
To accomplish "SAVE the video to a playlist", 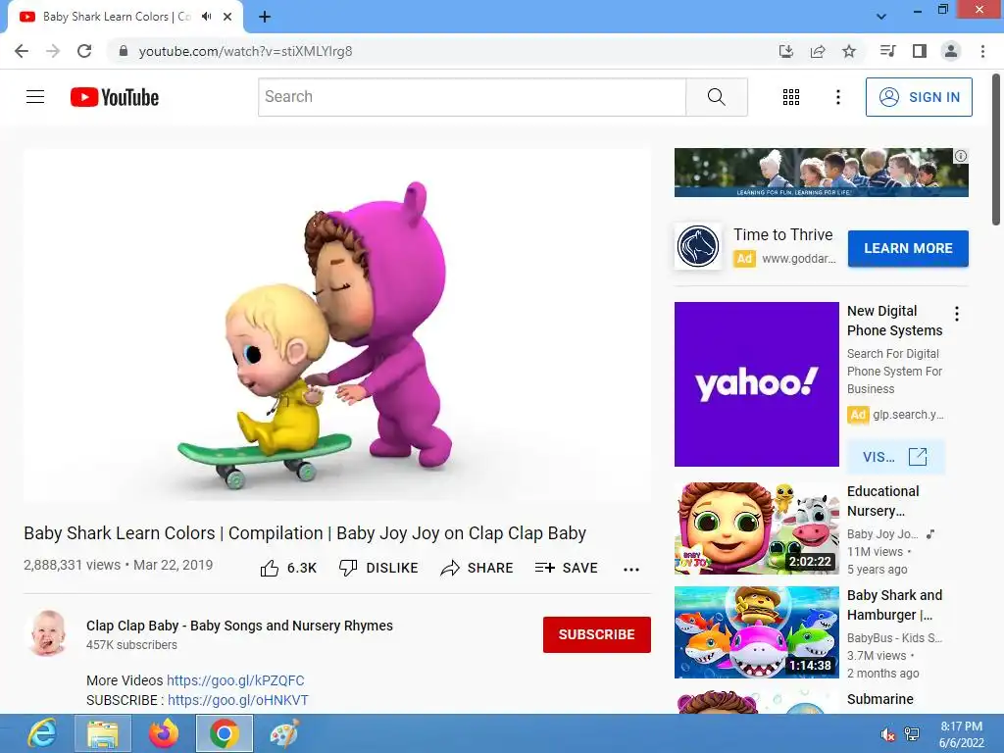I will click(566, 568).
